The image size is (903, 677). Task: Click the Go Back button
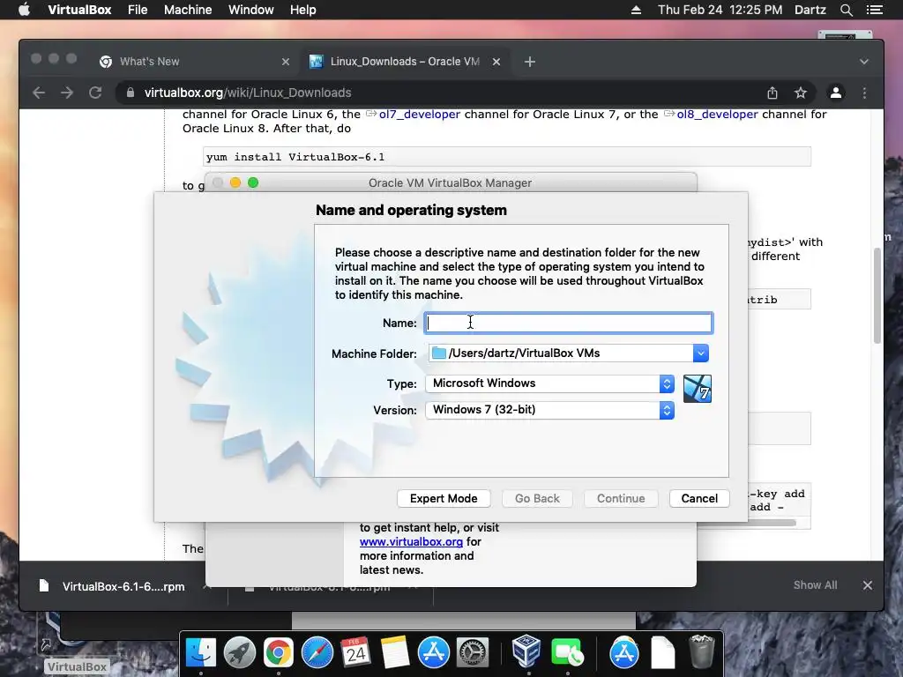click(537, 499)
